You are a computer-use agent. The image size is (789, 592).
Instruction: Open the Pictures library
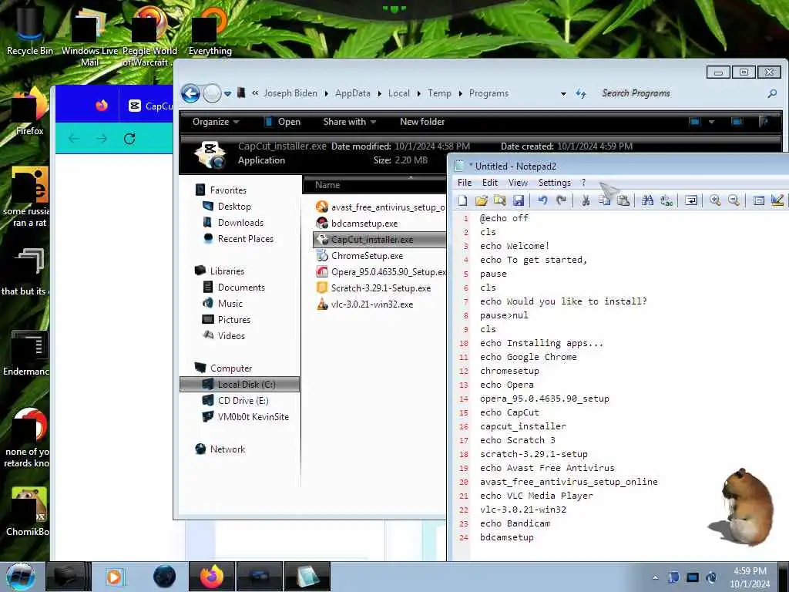click(x=234, y=319)
